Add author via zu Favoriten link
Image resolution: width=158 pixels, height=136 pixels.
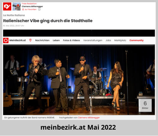[x=31, y=9]
